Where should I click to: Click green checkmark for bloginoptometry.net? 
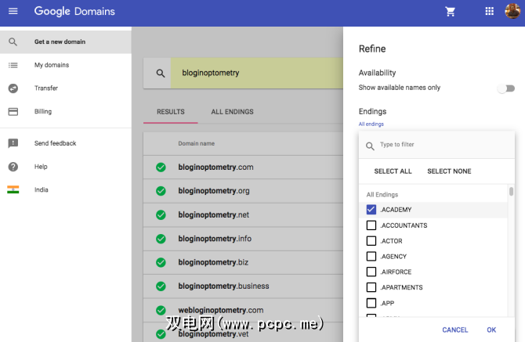(x=161, y=215)
